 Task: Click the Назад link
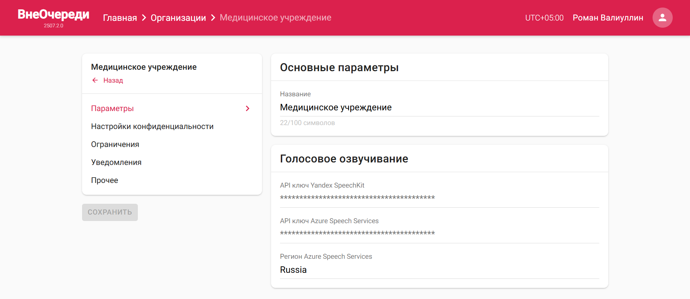113,80
